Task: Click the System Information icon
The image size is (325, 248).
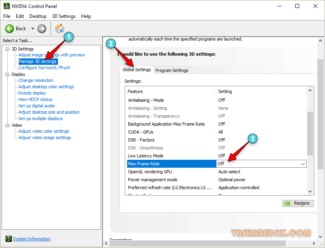Action: (x=8, y=239)
